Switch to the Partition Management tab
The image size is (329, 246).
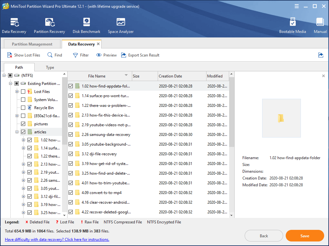[x=32, y=44]
